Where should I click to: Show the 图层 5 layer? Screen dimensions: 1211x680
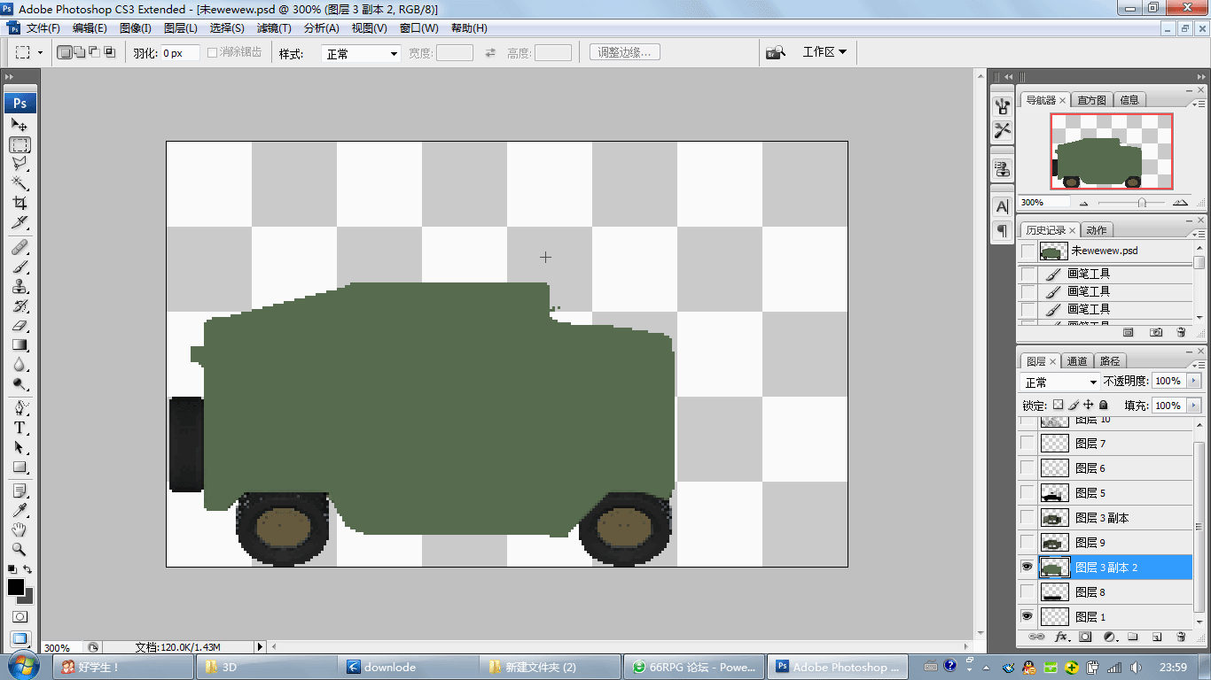click(1027, 492)
